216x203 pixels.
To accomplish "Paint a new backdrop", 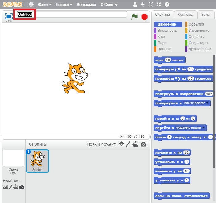I will (10, 187).
